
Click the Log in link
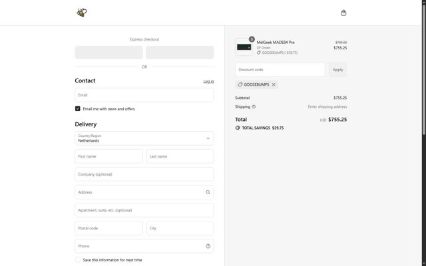[x=208, y=81]
